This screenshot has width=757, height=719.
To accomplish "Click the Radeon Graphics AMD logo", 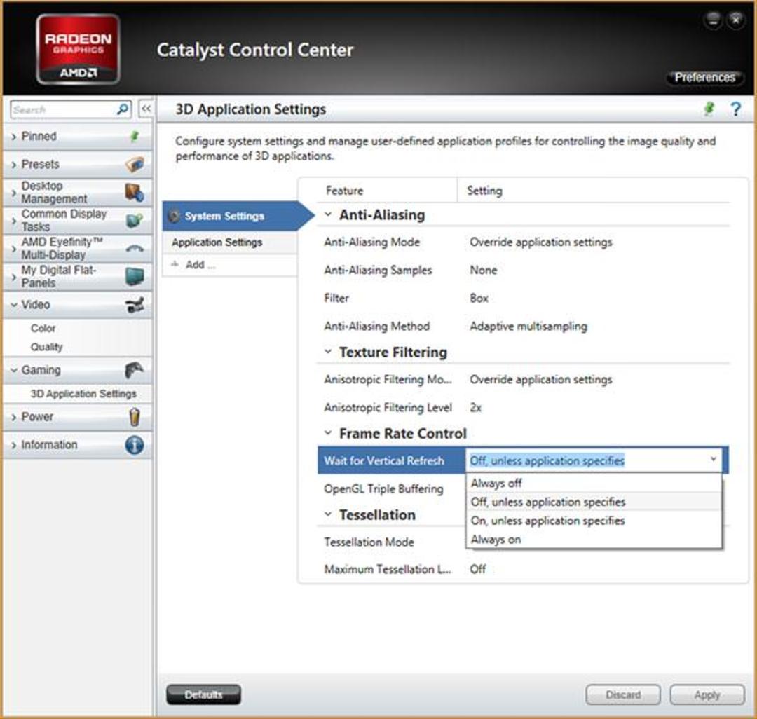I will (79, 49).
